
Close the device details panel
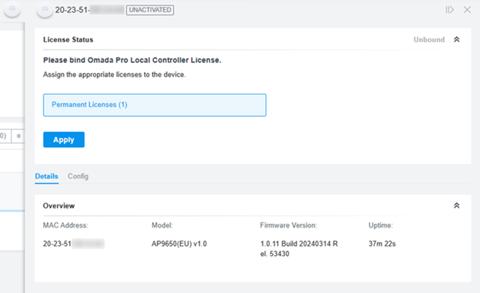tap(467, 10)
